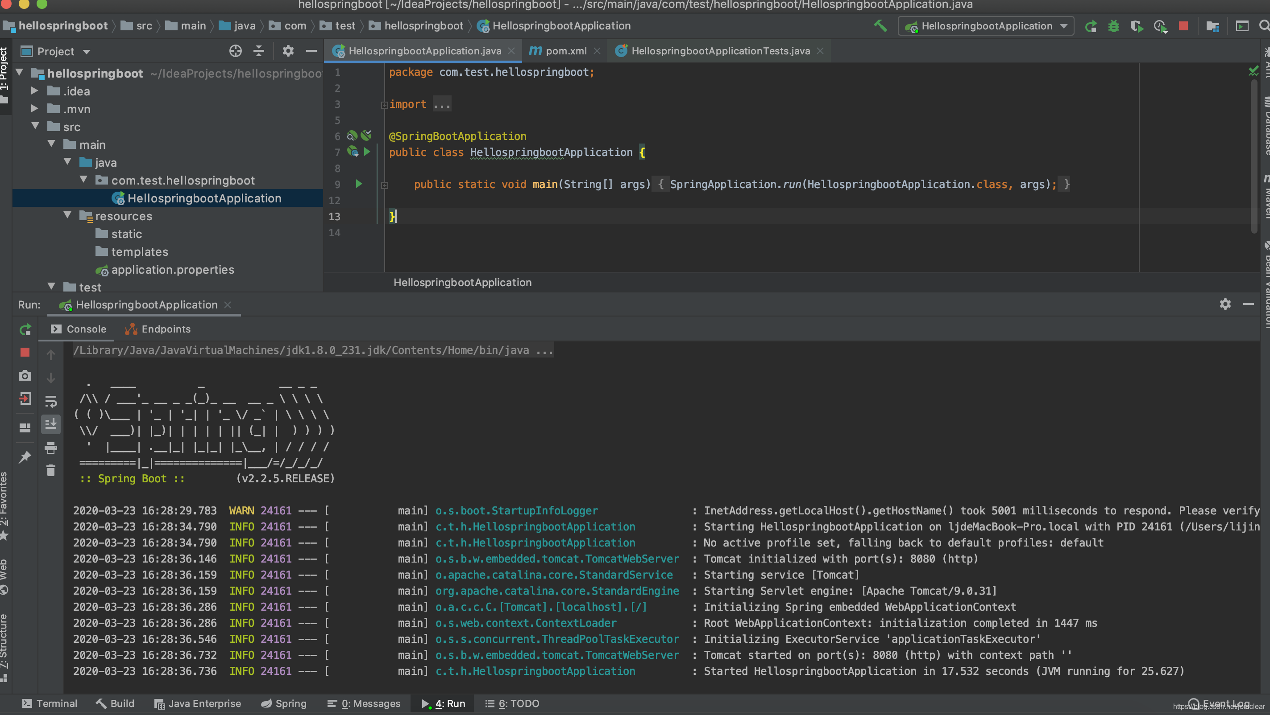Stop the application from top toolbar
This screenshot has width=1270, height=715.
point(1183,26)
